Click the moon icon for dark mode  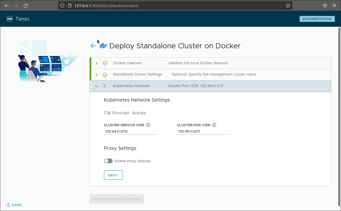pyautogui.click(x=9, y=205)
